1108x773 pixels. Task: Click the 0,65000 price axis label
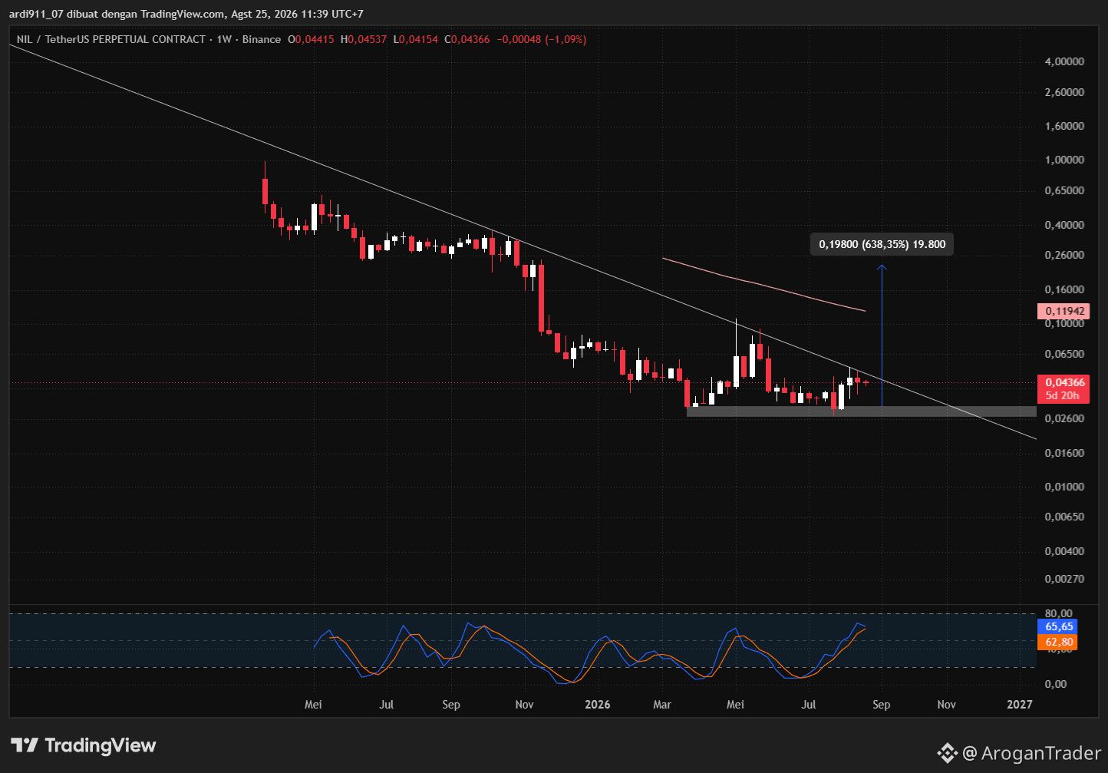pyautogui.click(x=1064, y=190)
